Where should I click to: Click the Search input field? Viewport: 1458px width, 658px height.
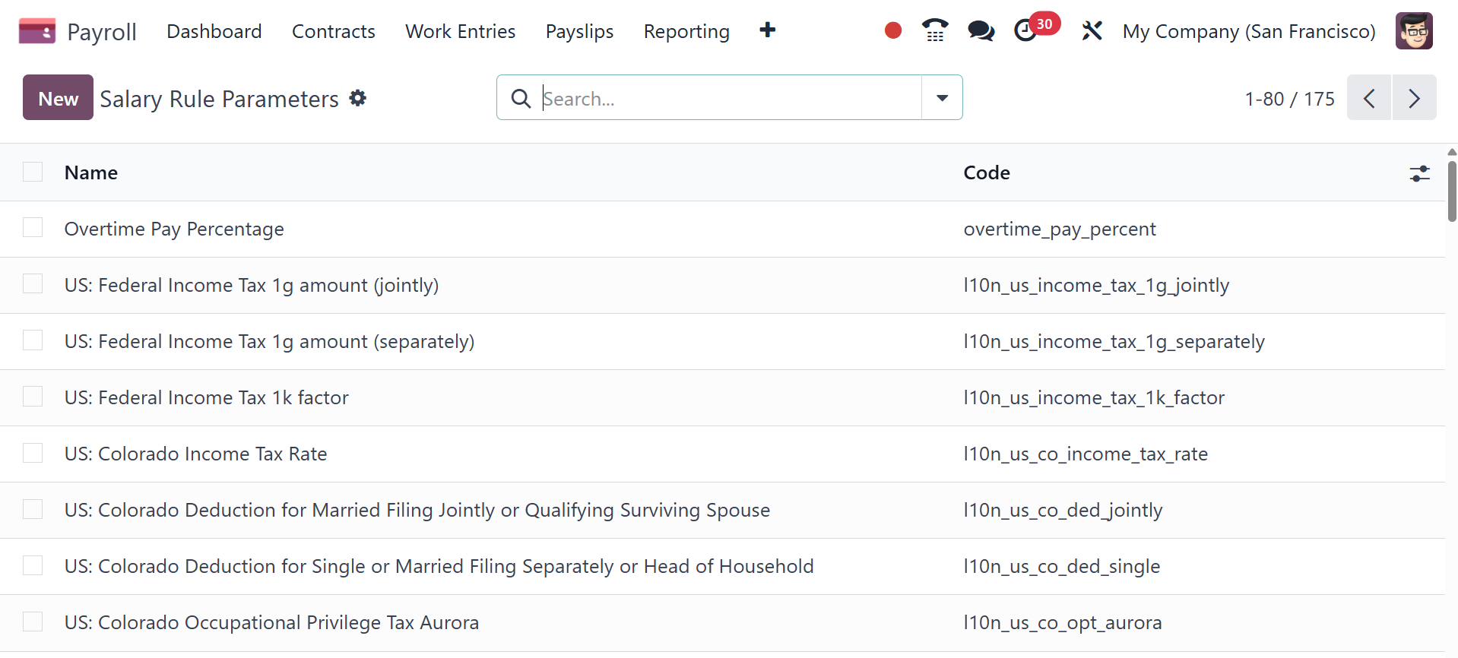click(728, 98)
